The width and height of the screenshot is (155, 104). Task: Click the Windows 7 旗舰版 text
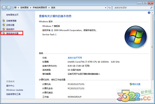[x=51, y=26]
